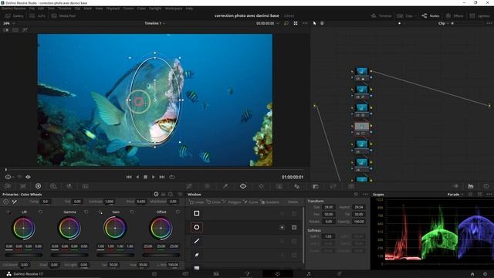Select the white balance picker icon
This screenshot has height=278, width=494.
point(15,202)
